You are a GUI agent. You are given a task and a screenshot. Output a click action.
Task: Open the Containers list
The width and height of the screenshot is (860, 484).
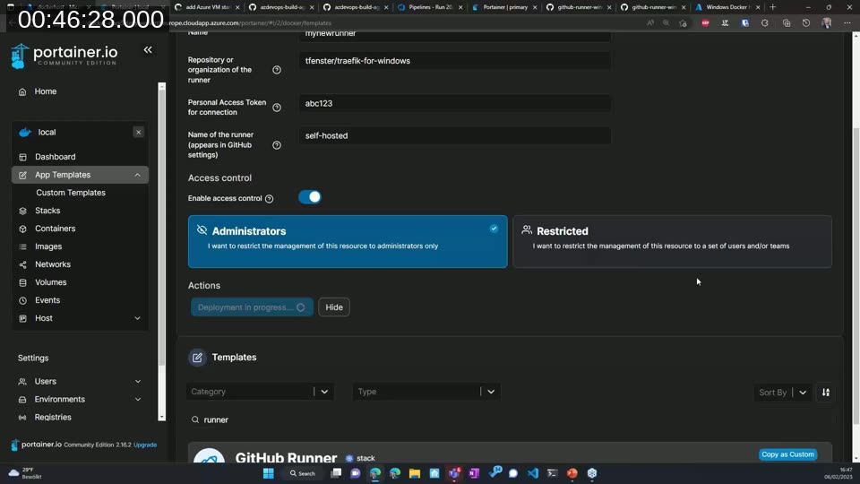(55, 229)
